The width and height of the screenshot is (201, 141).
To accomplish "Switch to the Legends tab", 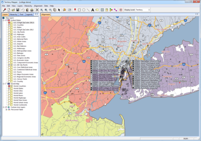I will 29,15.
